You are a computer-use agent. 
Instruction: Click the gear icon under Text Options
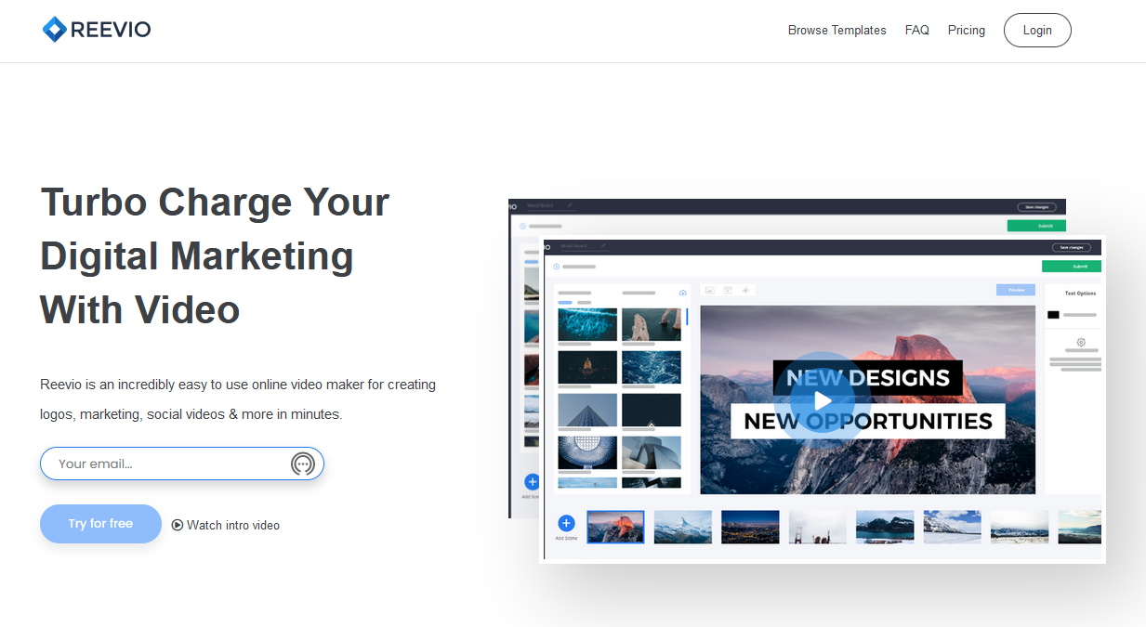coord(1081,342)
